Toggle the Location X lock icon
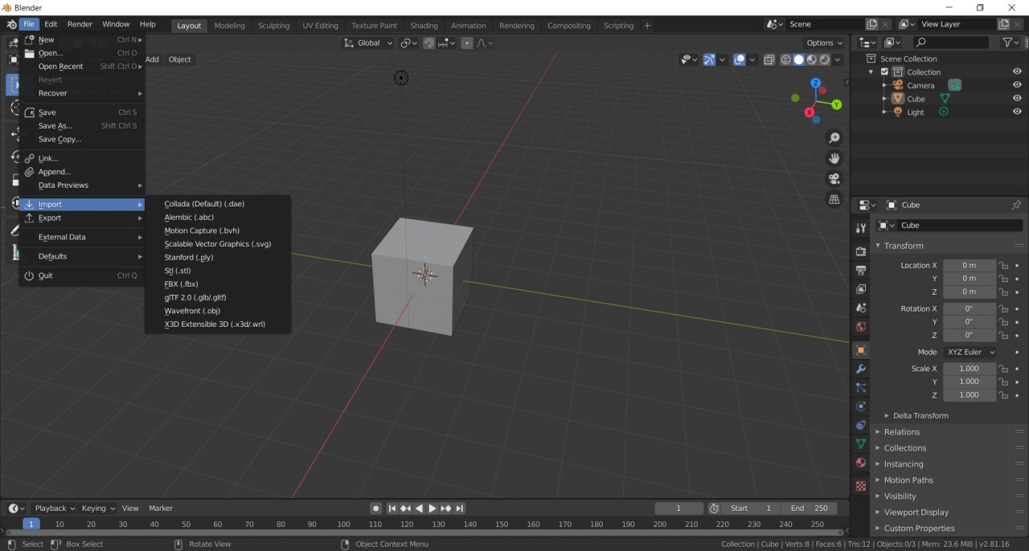The height and width of the screenshot is (551, 1029). (x=1002, y=265)
